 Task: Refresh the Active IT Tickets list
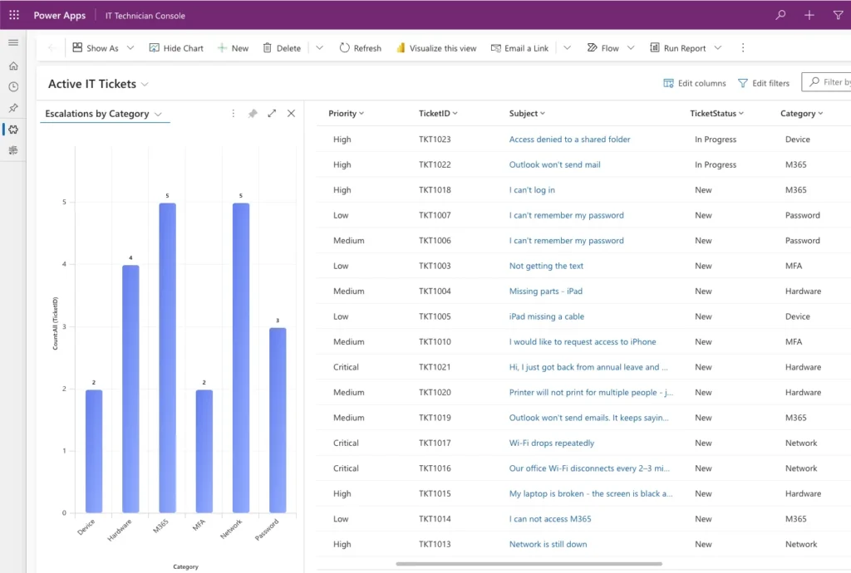[360, 48]
